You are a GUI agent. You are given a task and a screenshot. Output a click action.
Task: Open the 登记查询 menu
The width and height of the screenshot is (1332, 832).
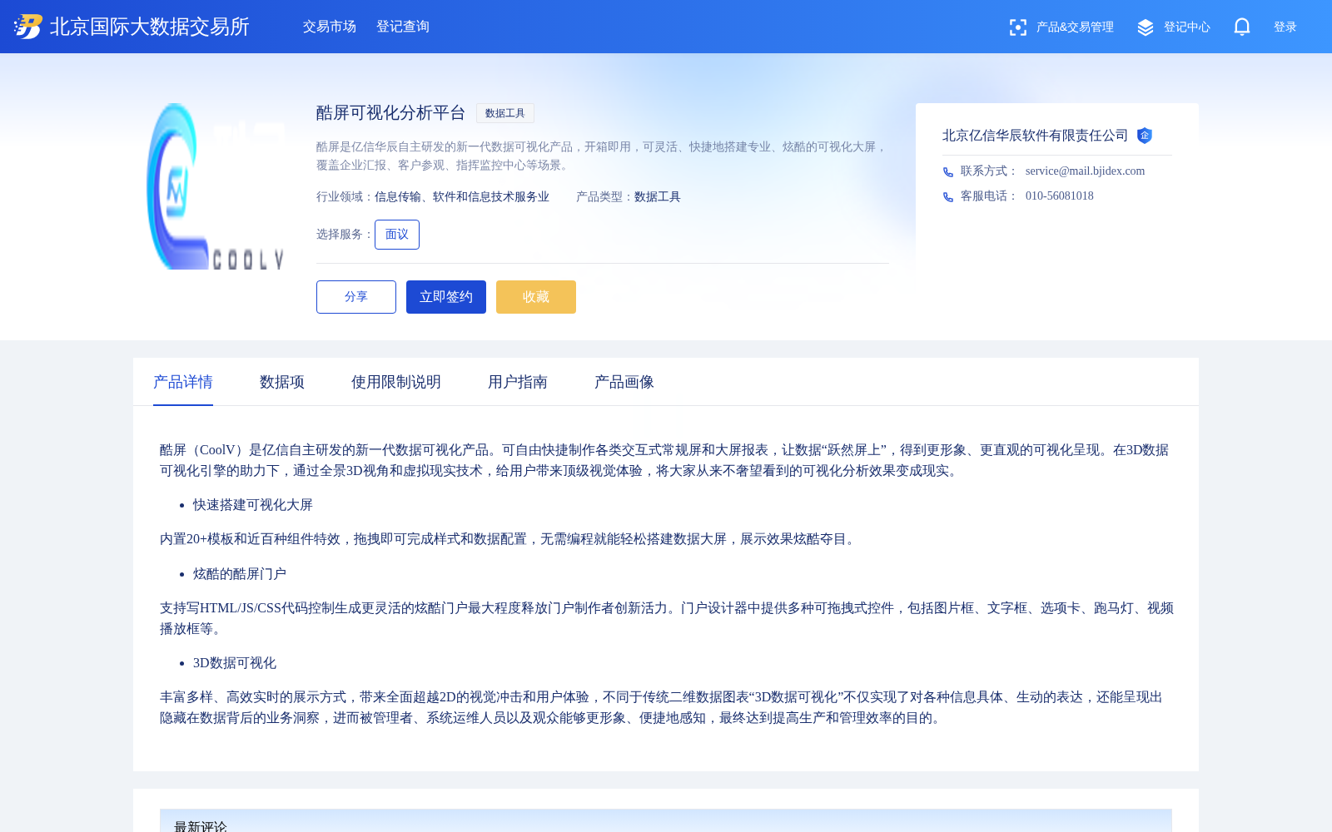click(x=403, y=27)
